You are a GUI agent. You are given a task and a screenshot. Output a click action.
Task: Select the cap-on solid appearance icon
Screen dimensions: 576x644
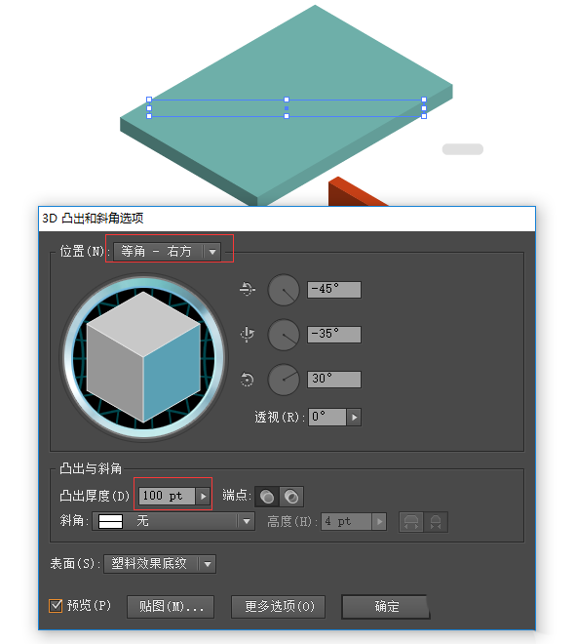click(x=267, y=496)
